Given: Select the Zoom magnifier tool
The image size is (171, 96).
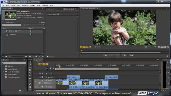Looking at the screenshot, I should point(30,90).
